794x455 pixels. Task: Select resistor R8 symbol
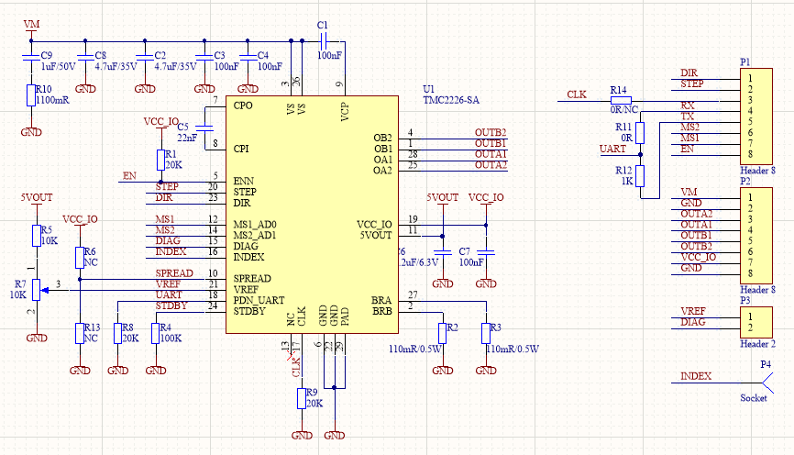point(117,333)
